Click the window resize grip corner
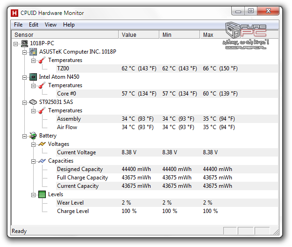The height and width of the screenshot is (247, 292). tap(276, 232)
